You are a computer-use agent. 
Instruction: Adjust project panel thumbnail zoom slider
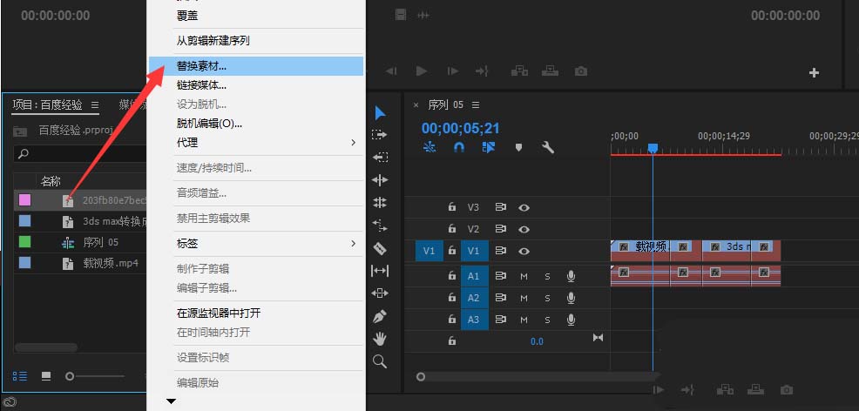coord(70,376)
